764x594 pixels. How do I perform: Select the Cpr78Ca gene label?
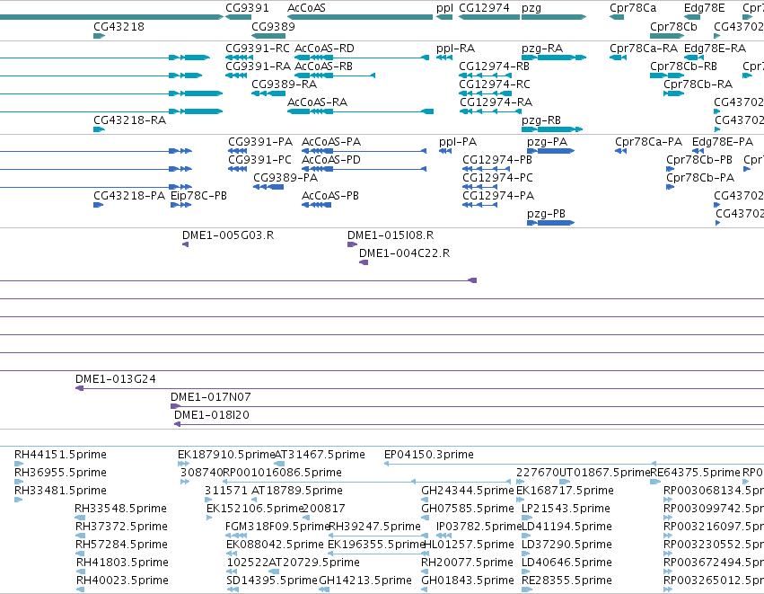pyautogui.click(x=633, y=8)
